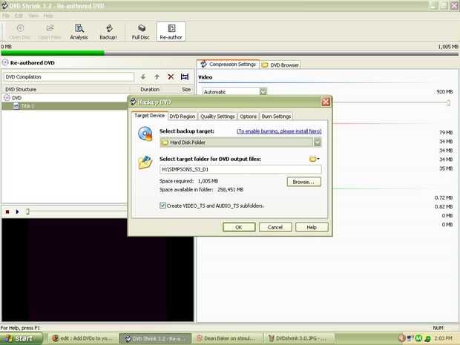Viewport: 460px width, 345px height.
Task: Expand the DVD tree node
Action: (x=7, y=98)
